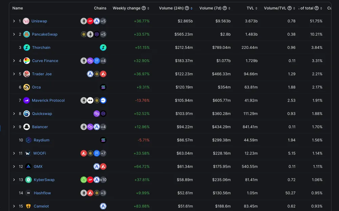Open the Hashflow protocol link
339x211 pixels.
click(x=42, y=193)
